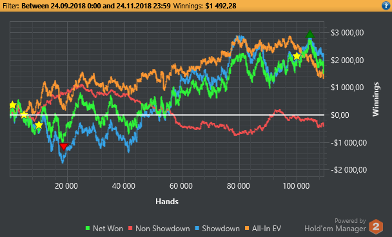Click the red downward triangle low marker
Screen dimensions: 392x237
pos(64,147)
